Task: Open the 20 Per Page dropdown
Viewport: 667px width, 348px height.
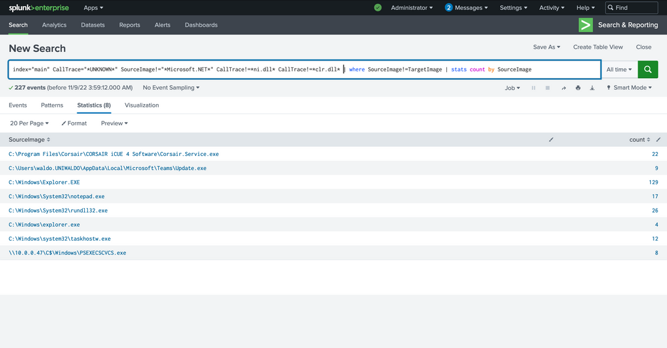Action: tap(29, 123)
